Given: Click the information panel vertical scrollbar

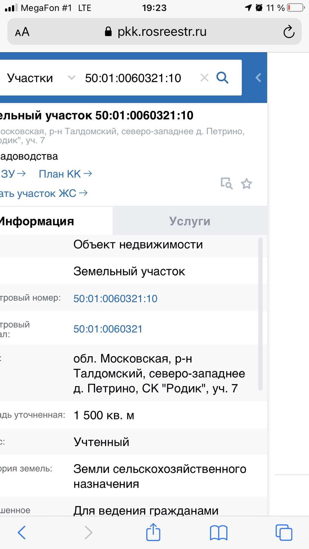Looking at the screenshot, I should click(x=260, y=314).
